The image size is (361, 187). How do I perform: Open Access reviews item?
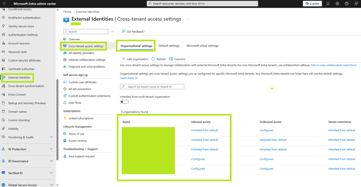pyautogui.click(x=78, y=141)
